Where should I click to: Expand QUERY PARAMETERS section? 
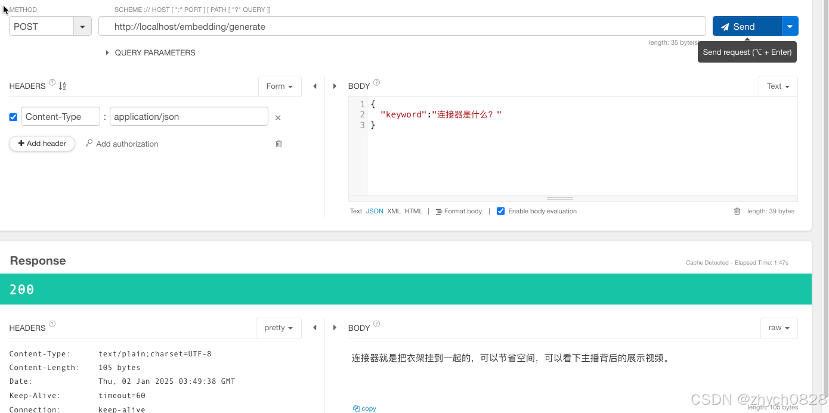(150, 52)
